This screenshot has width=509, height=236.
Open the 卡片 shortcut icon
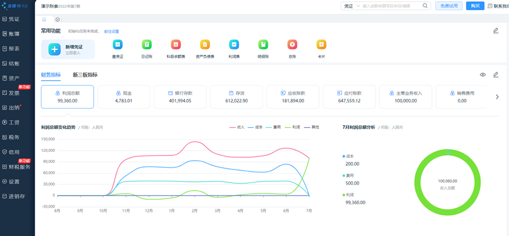tap(321, 45)
